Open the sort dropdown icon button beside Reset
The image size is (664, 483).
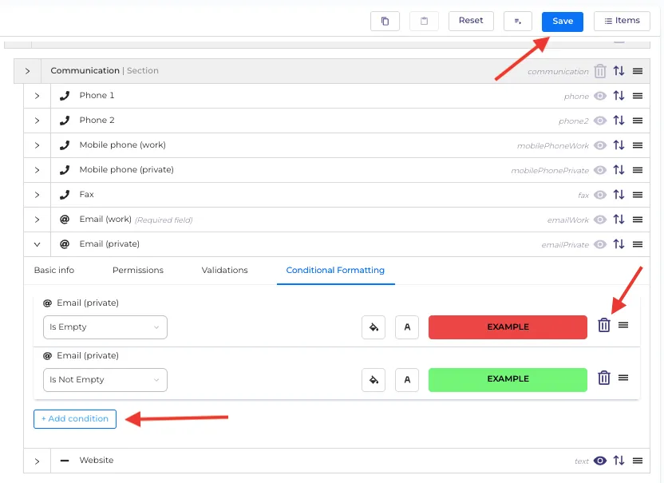[x=517, y=22]
